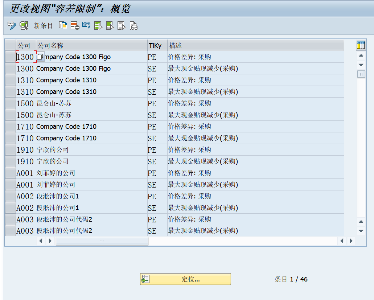This screenshot has width=374, height=300.
Task: Select row marker for 1910 SE row
Action: [x=11, y=161]
